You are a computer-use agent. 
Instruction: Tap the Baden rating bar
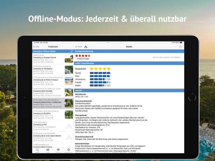click(100, 86)
